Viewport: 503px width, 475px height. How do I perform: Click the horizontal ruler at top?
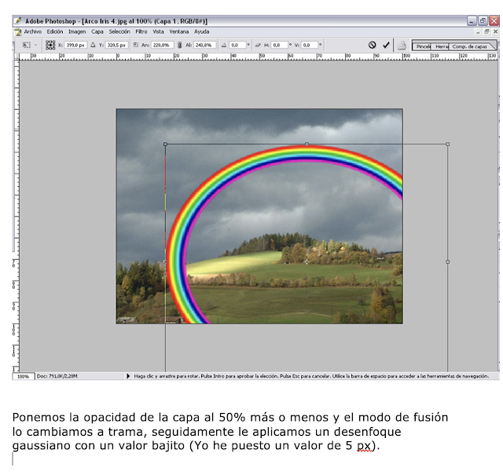pyautogui.click(x=258, y=57)
